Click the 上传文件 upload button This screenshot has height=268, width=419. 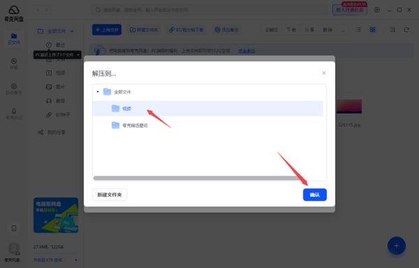(107, 29)
